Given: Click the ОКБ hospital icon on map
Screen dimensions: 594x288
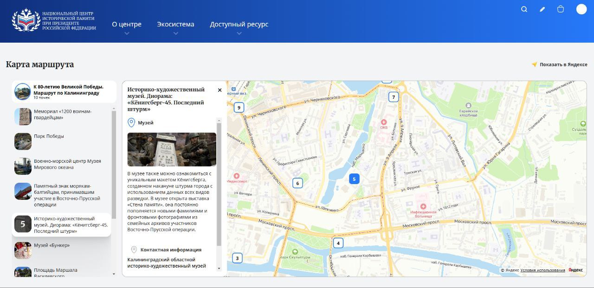Looking at the screenshot, I should coord(384,122).
